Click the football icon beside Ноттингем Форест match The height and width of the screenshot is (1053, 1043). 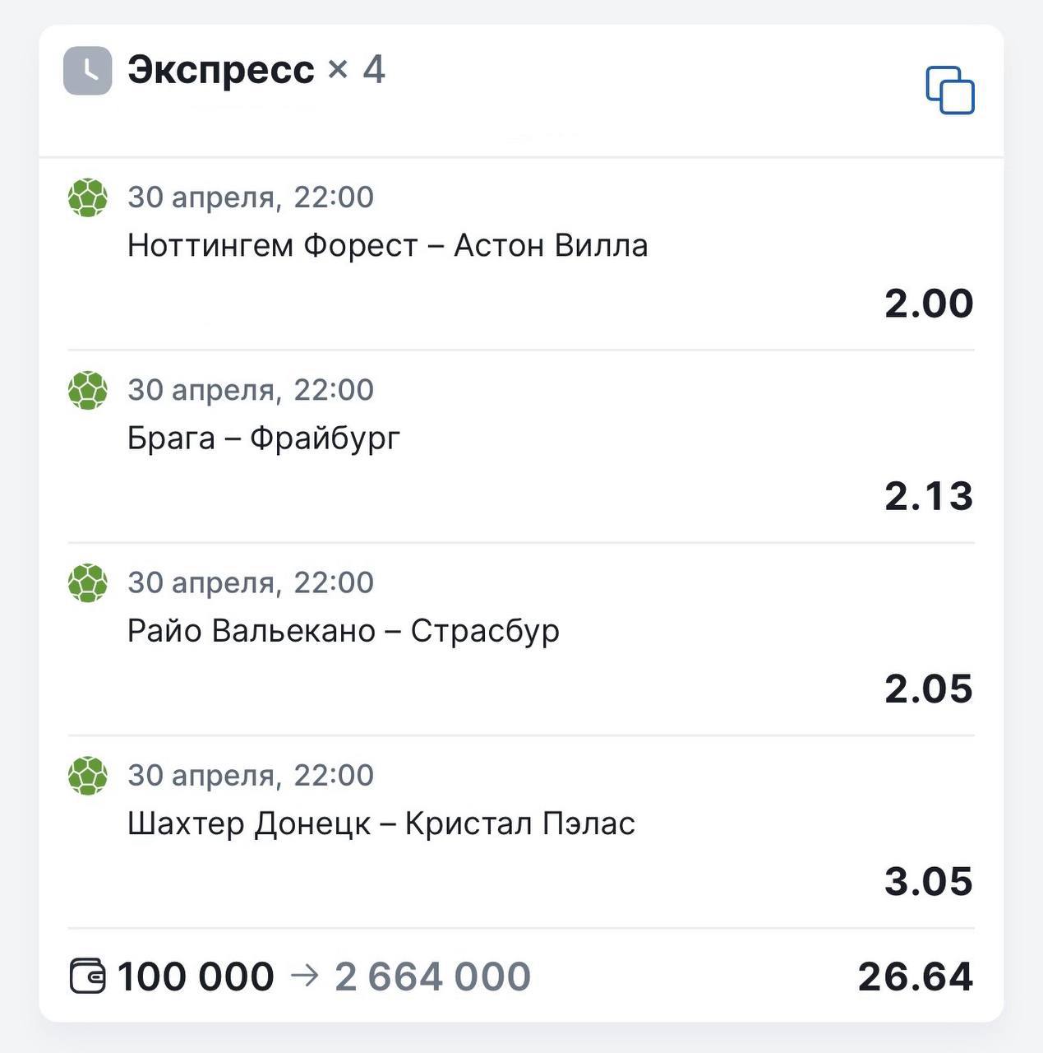click(87, 197)
